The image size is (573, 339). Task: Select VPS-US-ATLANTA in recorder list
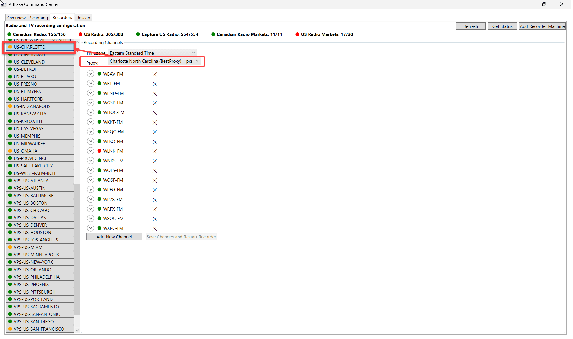tap(40, 181)
